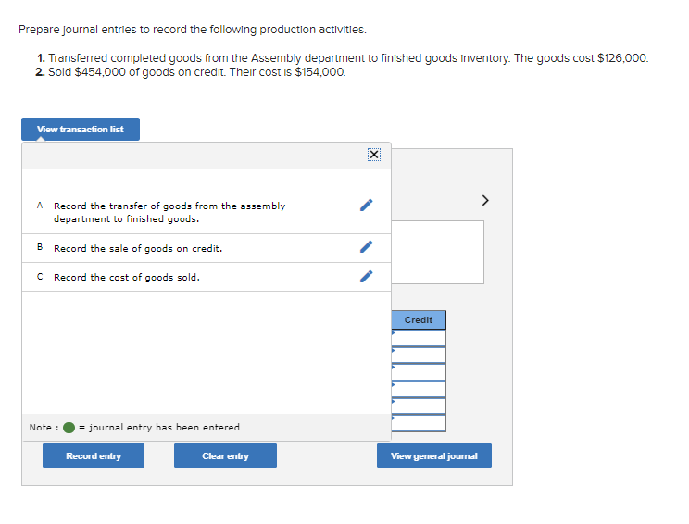The width and height of the screenshot is (689, 524).
Task: Click the 'journal entry has been entered' note
Action: coord(164,428)
